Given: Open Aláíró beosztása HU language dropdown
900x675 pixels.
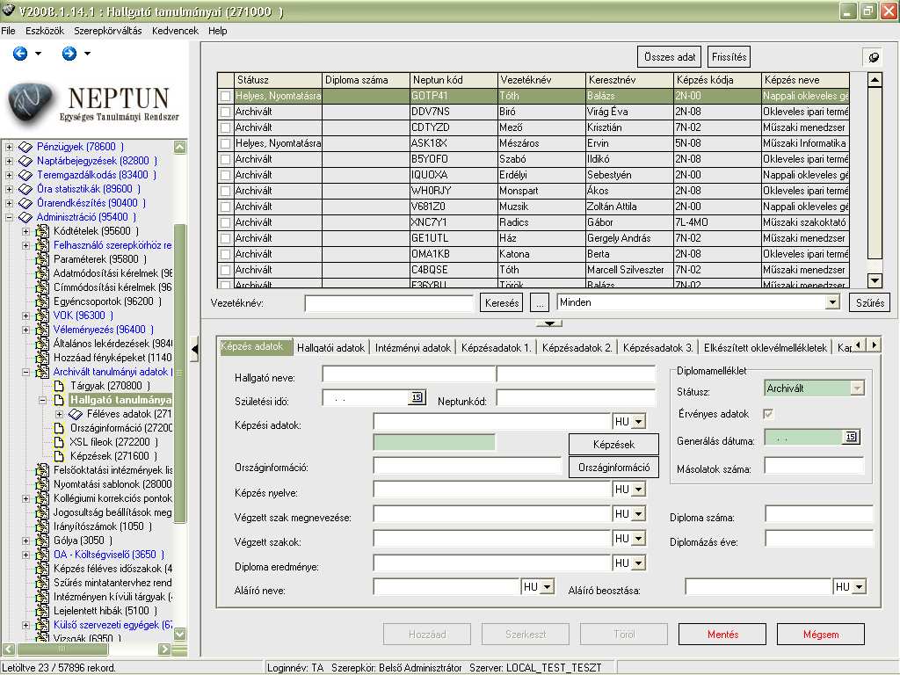Looking at the screenshot, I should click(860, 587).
